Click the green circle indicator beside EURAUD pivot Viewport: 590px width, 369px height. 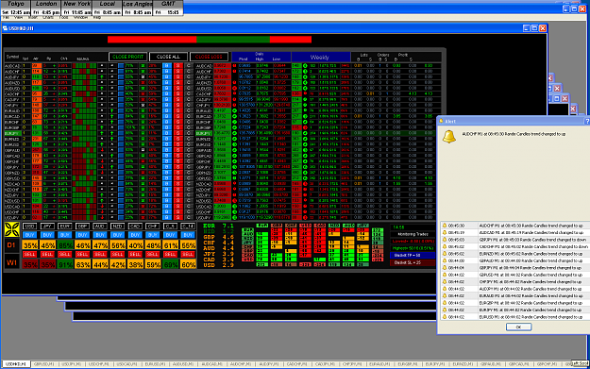coord(234,111)
